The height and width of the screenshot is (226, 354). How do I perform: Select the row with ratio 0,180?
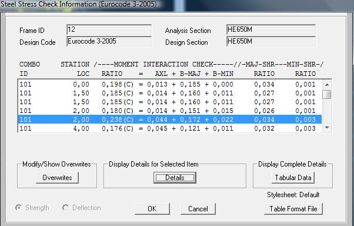tap(170, 111)
